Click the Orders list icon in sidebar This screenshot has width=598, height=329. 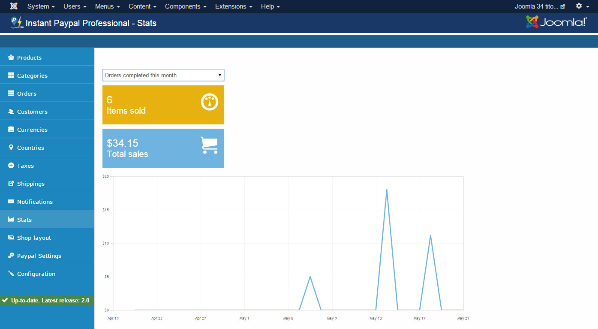pyautogui.click(x=11, y=94)
